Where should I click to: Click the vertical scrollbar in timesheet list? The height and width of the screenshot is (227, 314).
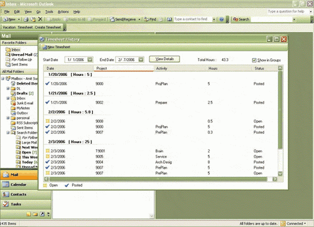pos(280,110)
